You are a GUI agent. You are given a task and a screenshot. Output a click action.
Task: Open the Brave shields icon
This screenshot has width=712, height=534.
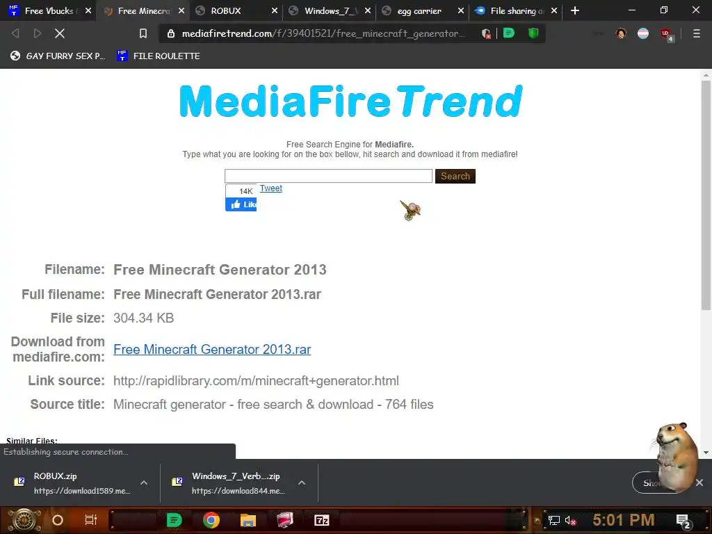coord(486,33)
